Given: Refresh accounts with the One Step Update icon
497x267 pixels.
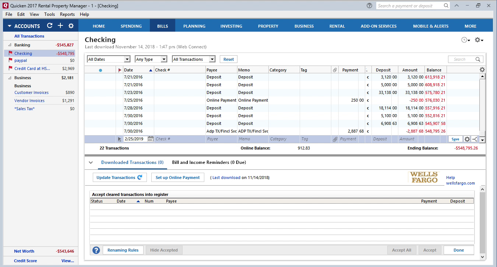Looking at the screenshot, I should click(50, 26).
